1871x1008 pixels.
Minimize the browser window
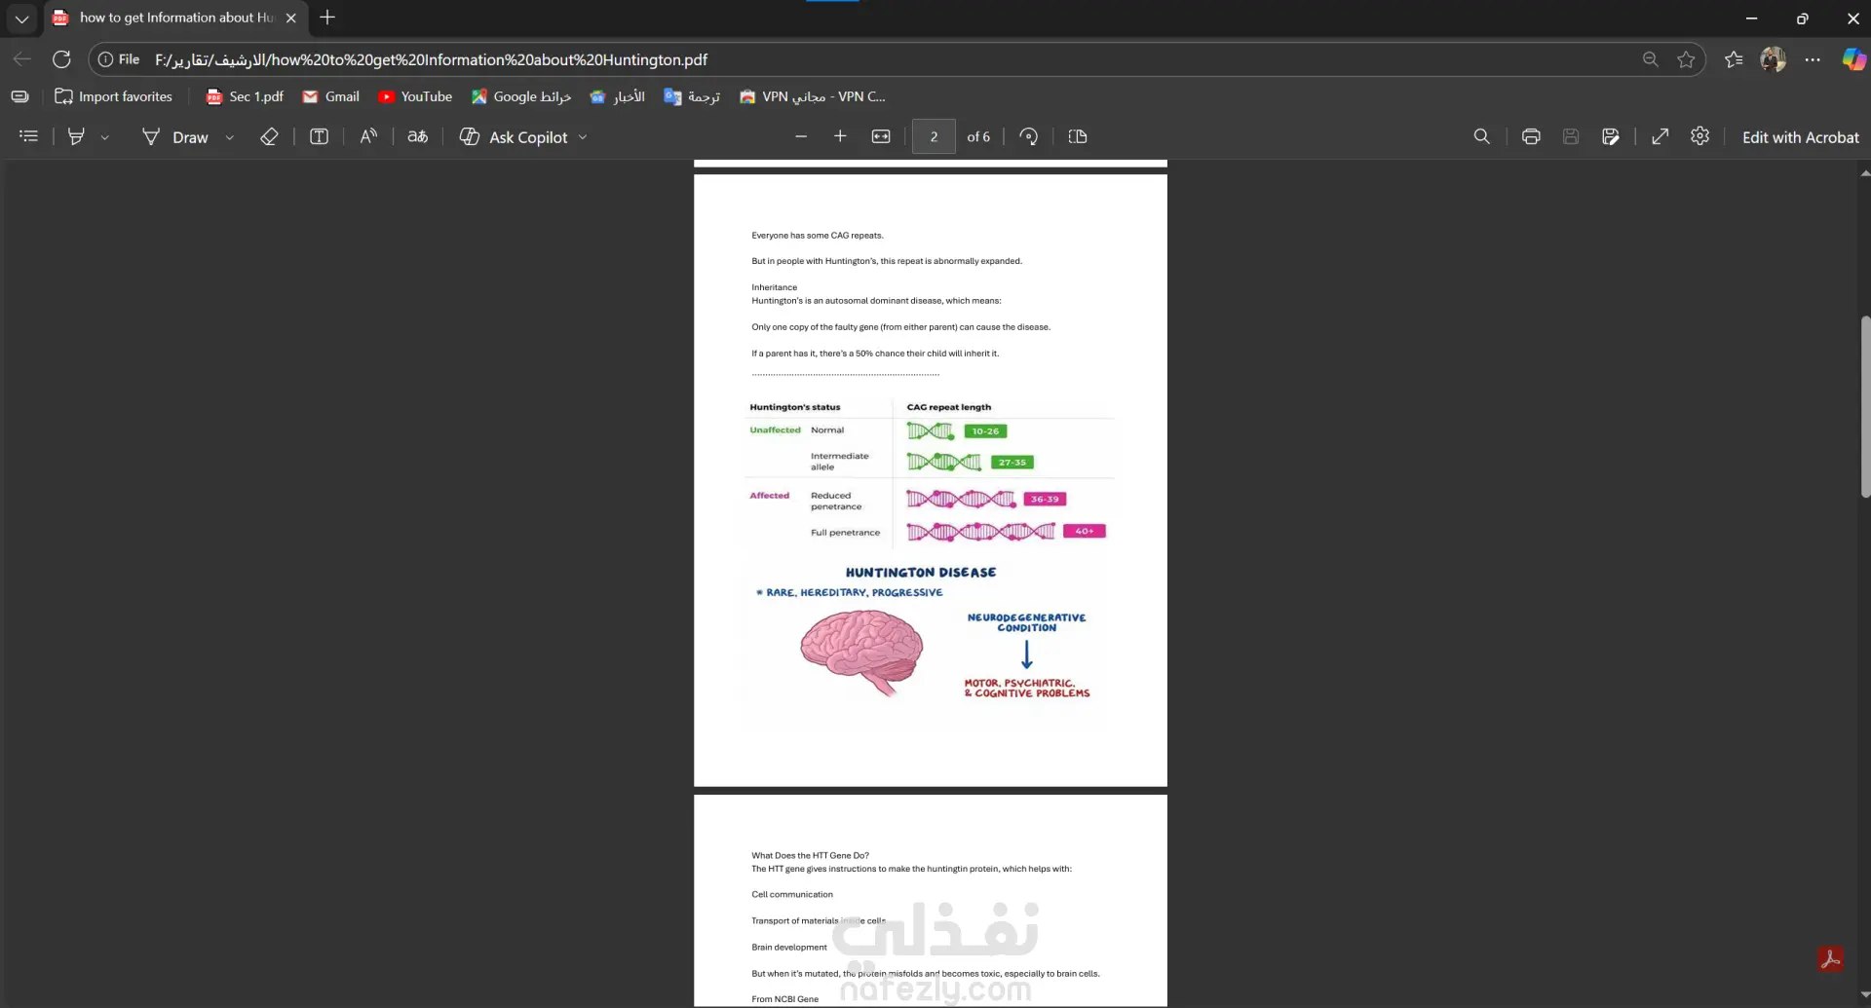1751,18
